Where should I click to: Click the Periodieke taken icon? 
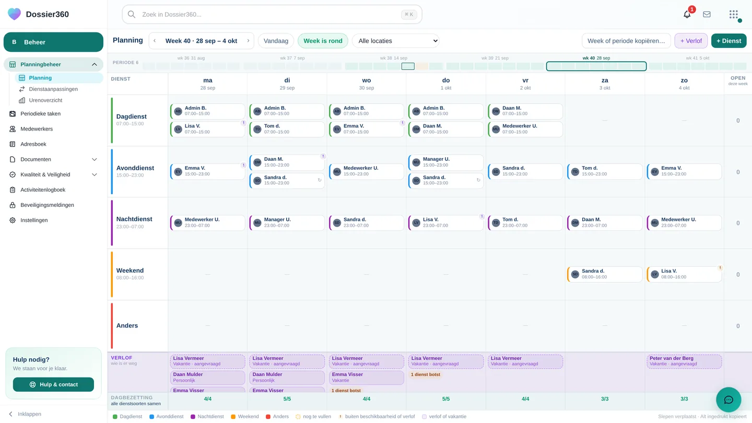[x=13, y=114]
